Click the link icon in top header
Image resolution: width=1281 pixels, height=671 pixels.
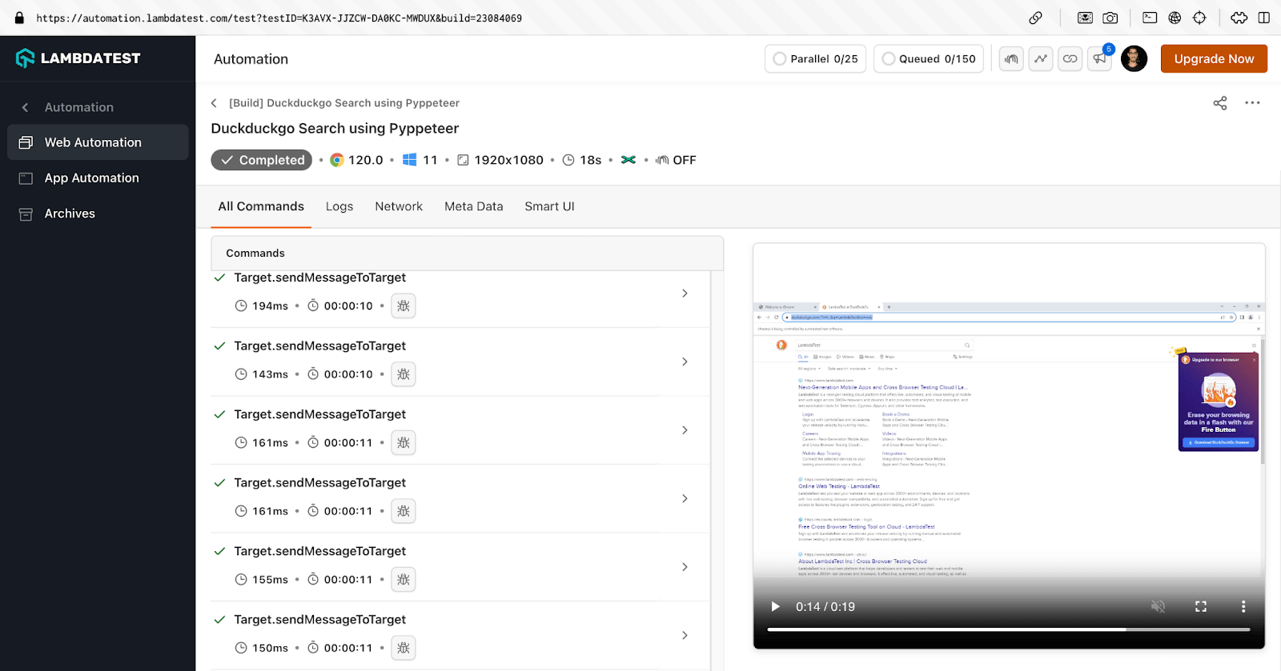coord(1070,58)
